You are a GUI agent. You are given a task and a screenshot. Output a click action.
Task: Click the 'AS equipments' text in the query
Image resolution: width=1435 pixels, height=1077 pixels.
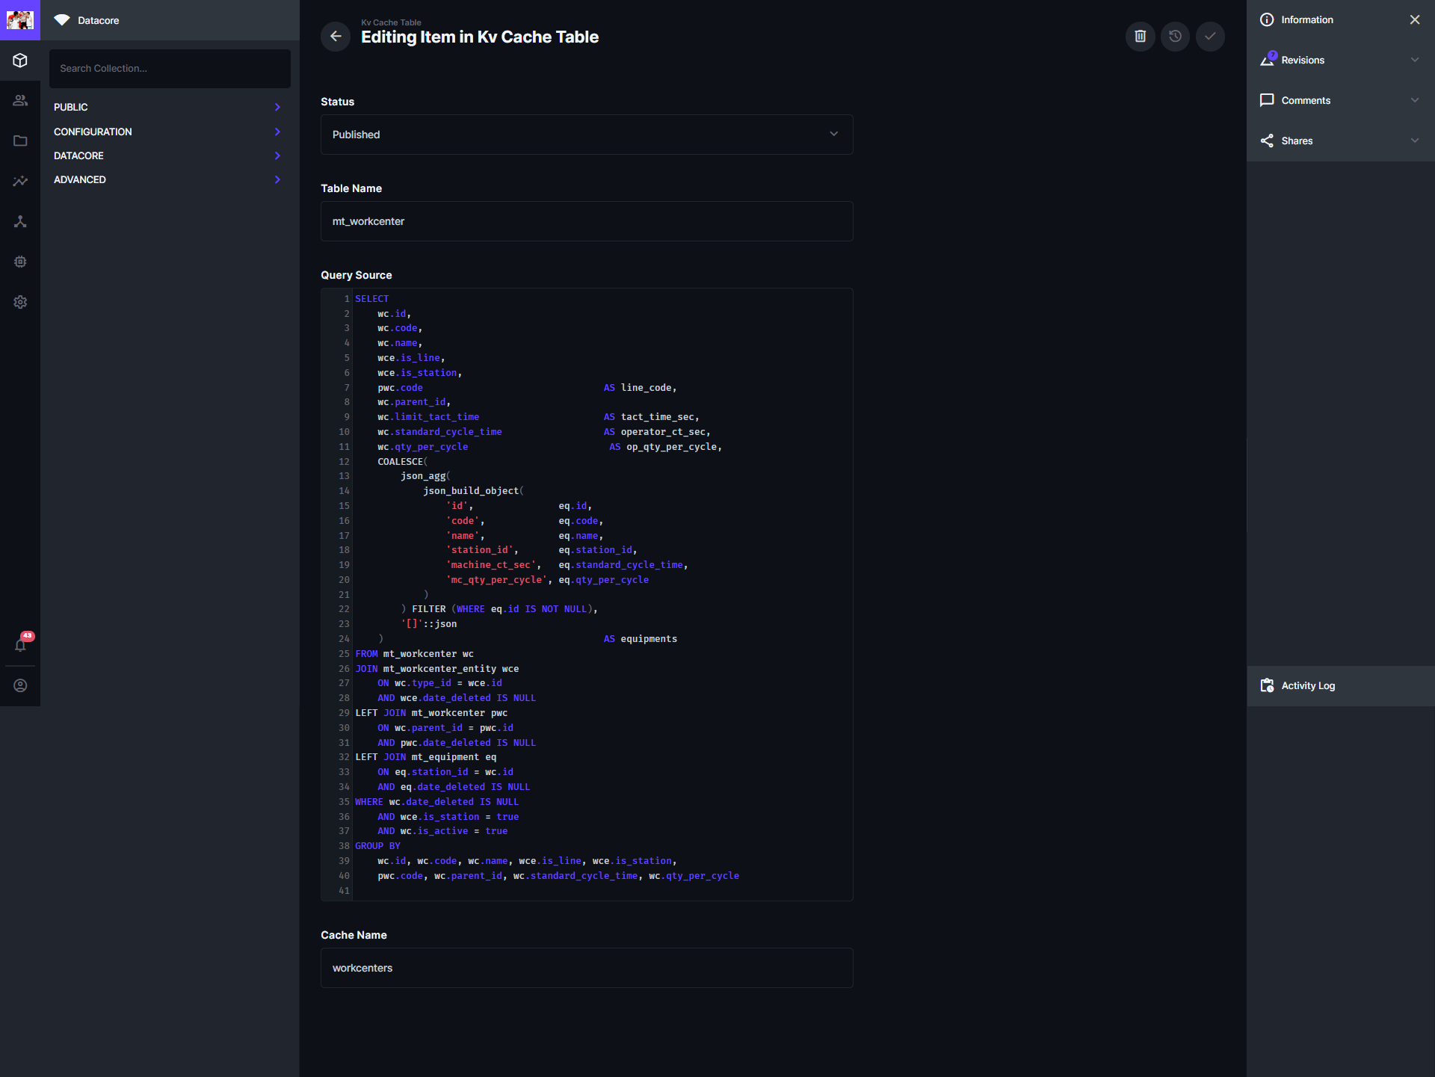tap(640, 639)
